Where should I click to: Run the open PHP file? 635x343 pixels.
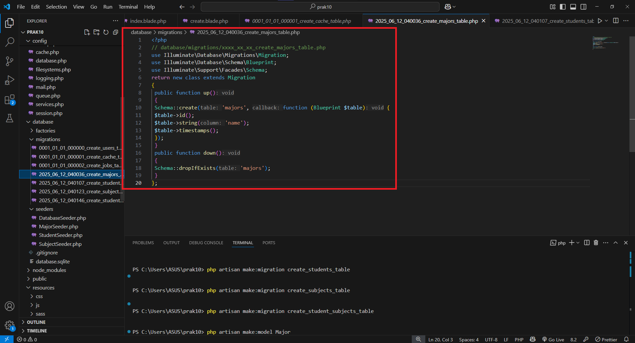[600, 20]
